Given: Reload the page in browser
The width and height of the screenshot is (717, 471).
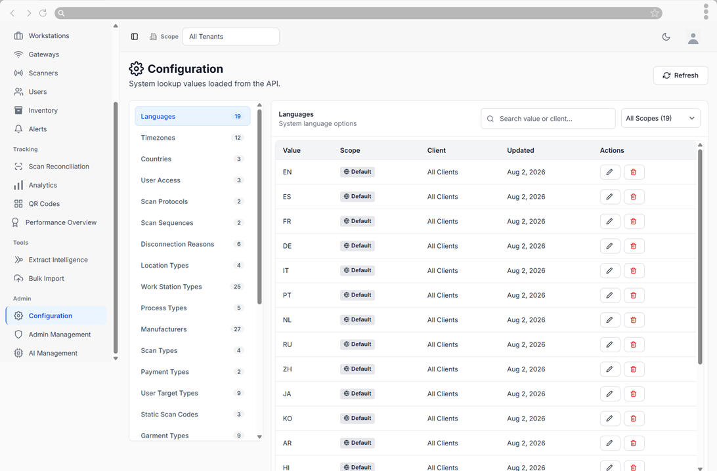Looking at the screenshot, I should pos(43,13).
